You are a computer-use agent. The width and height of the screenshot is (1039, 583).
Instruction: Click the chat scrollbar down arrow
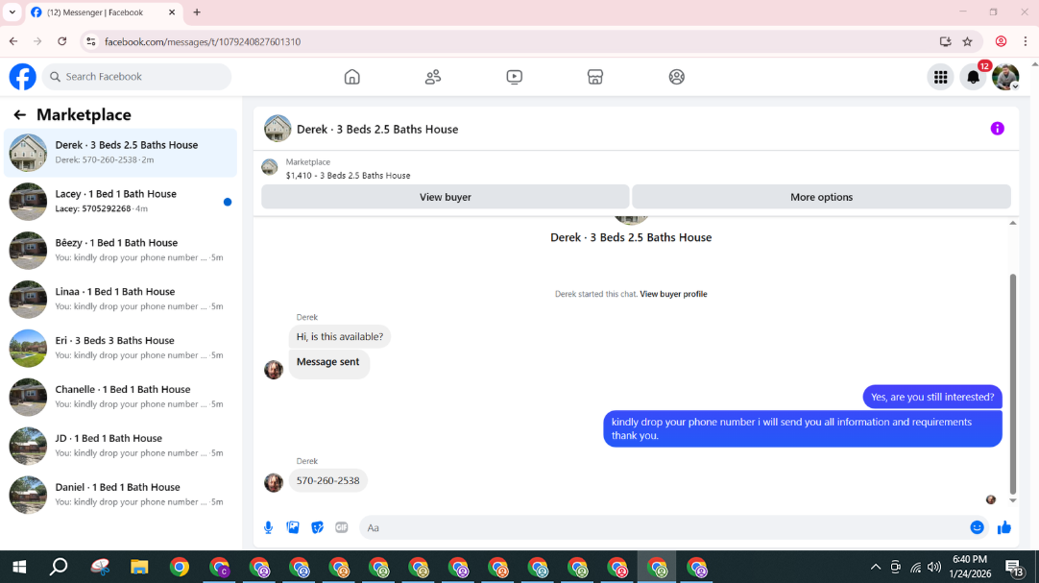click(1012, 500)
